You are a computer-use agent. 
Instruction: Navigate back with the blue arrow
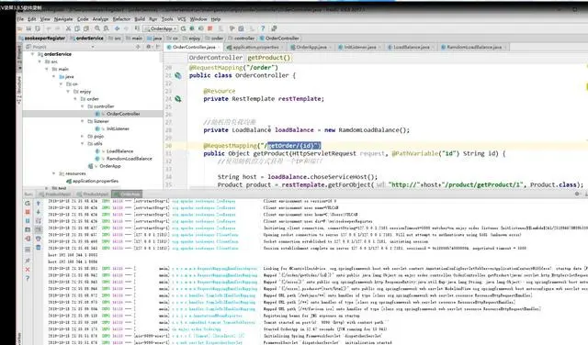click(118, 28)
